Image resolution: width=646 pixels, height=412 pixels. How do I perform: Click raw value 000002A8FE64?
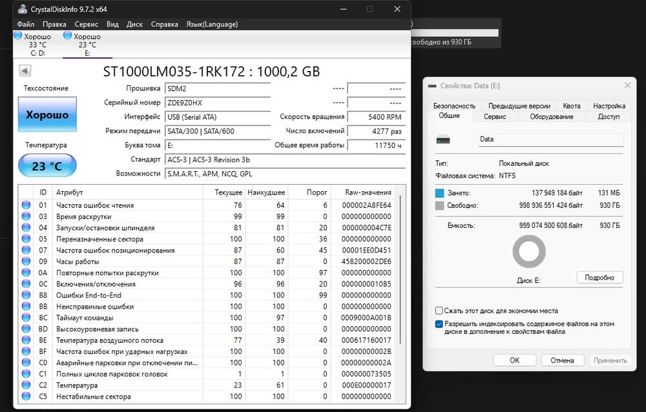click(x=366, y=205)
